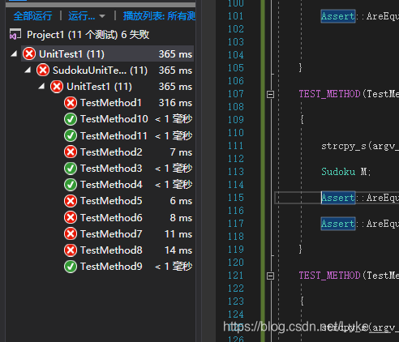
Task: Click the Sudoku type name on line 113
Action: 338,172
